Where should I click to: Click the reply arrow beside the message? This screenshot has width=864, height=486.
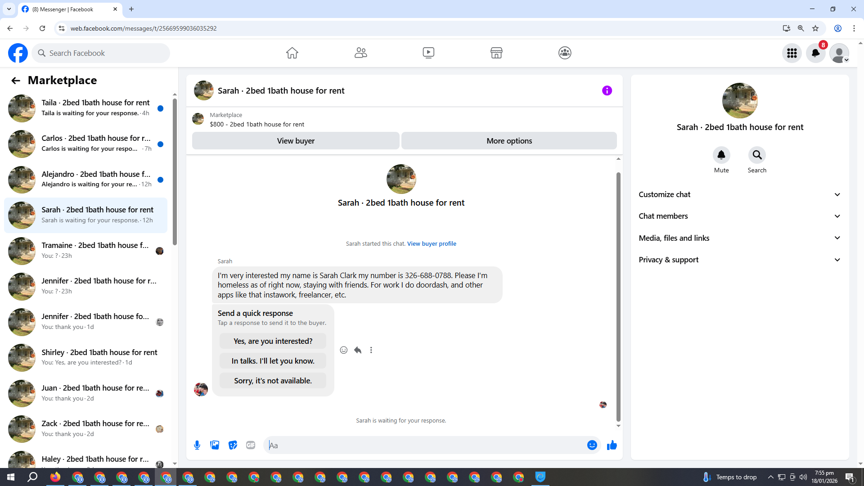(x=358, y=350)
